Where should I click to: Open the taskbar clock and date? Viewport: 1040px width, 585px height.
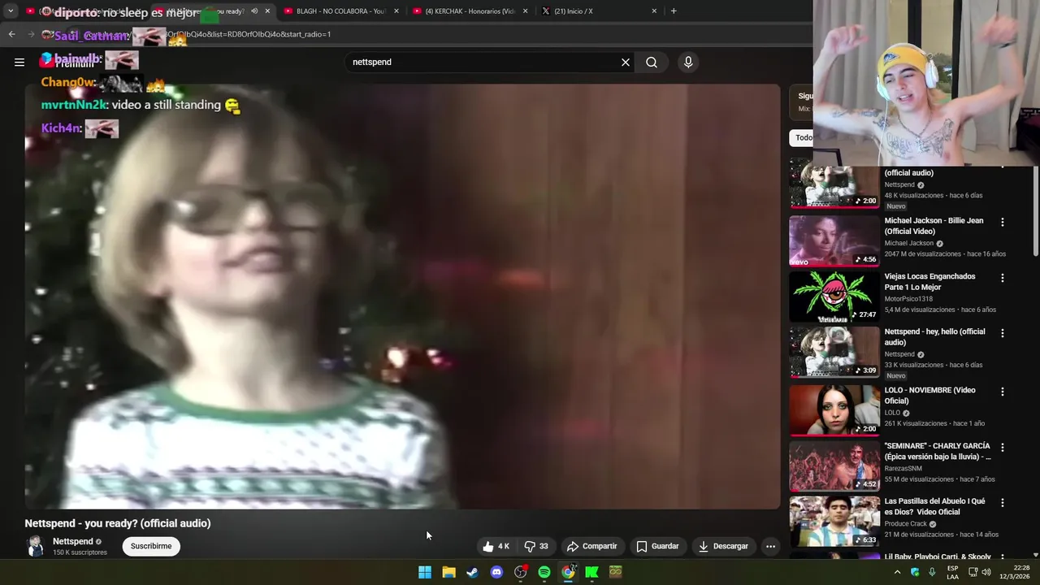click(x=1015, y=572)
